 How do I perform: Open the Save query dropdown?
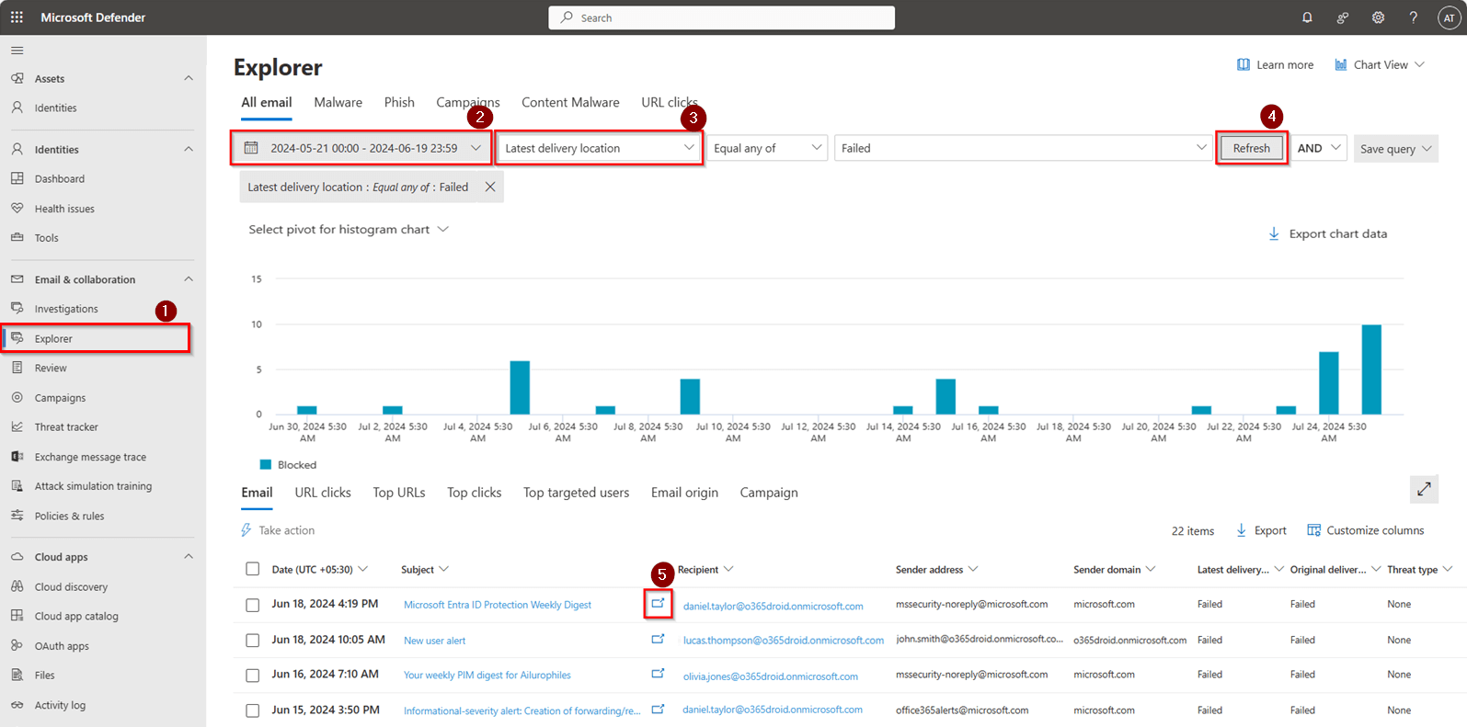tap(1395, 149)
